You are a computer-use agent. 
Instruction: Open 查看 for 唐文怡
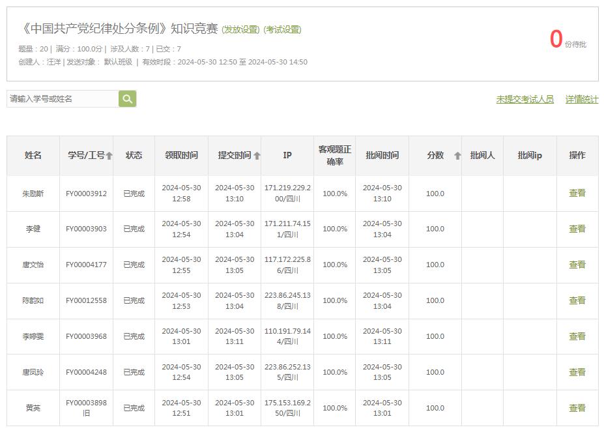pyautogui.click(x=577, y=265)
